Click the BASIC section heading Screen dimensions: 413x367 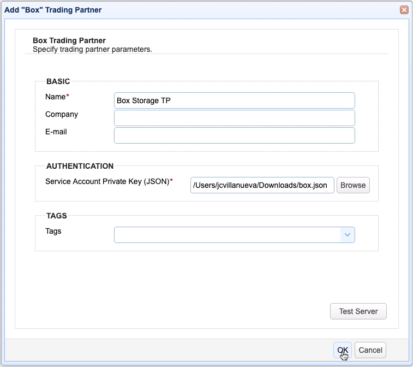58,81
